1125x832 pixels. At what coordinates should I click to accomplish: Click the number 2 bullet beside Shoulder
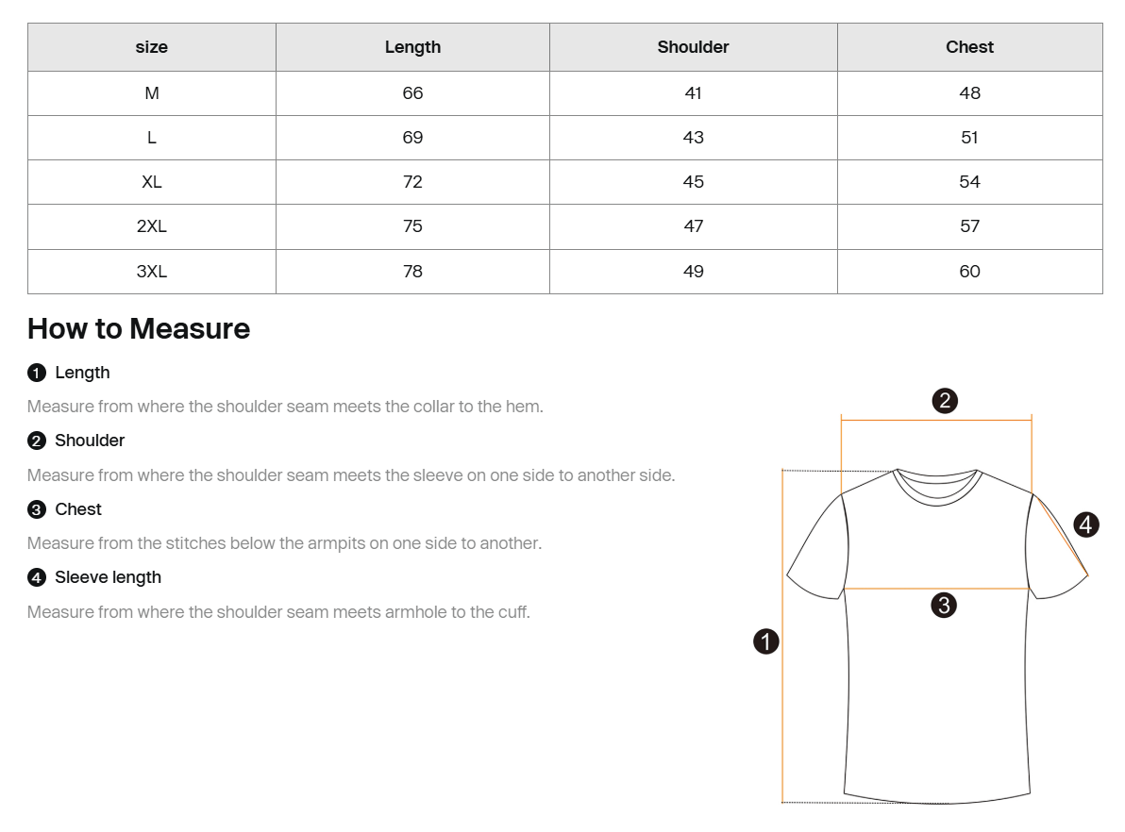(x=37, y=441)
